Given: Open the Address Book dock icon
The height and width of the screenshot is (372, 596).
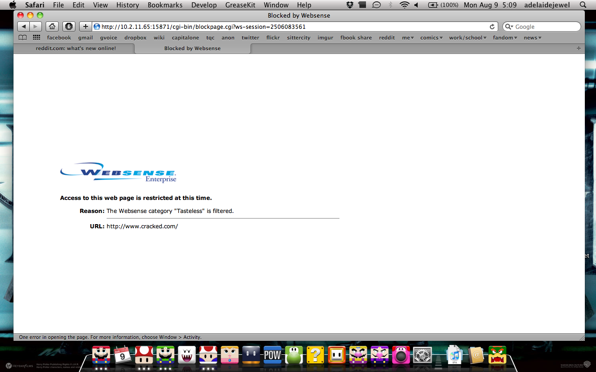Looking at the screenshot, I should (476, 355).
